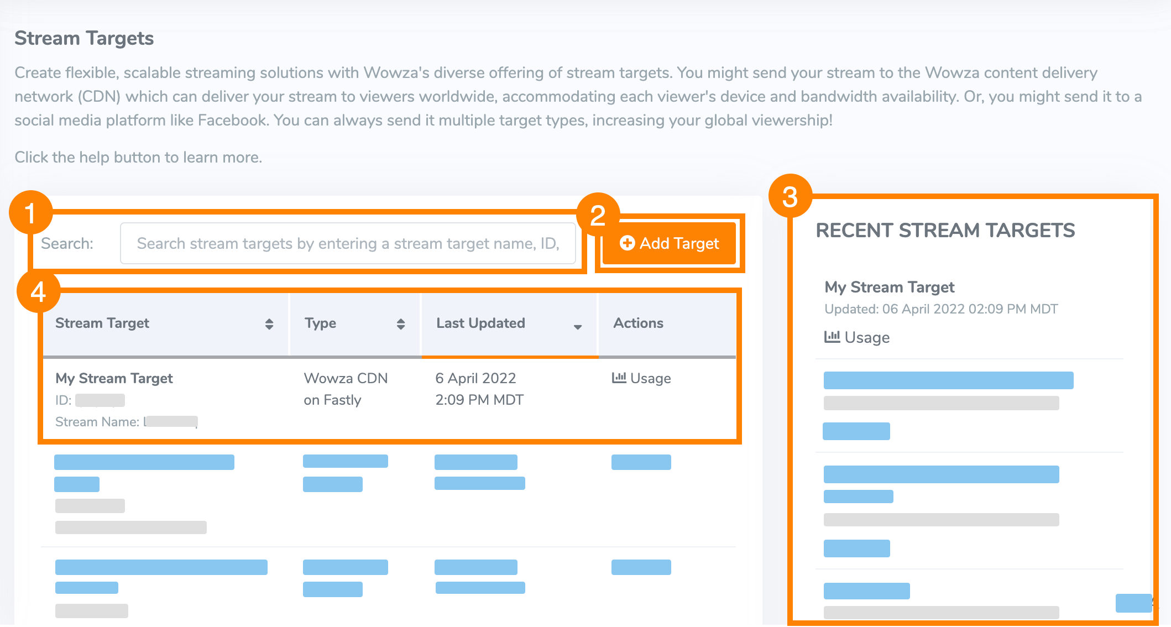Click the Usage chart icon in Recent Stream Targets
The image size is (1171, 627).
pyautogui.click(x=832, y=337)
